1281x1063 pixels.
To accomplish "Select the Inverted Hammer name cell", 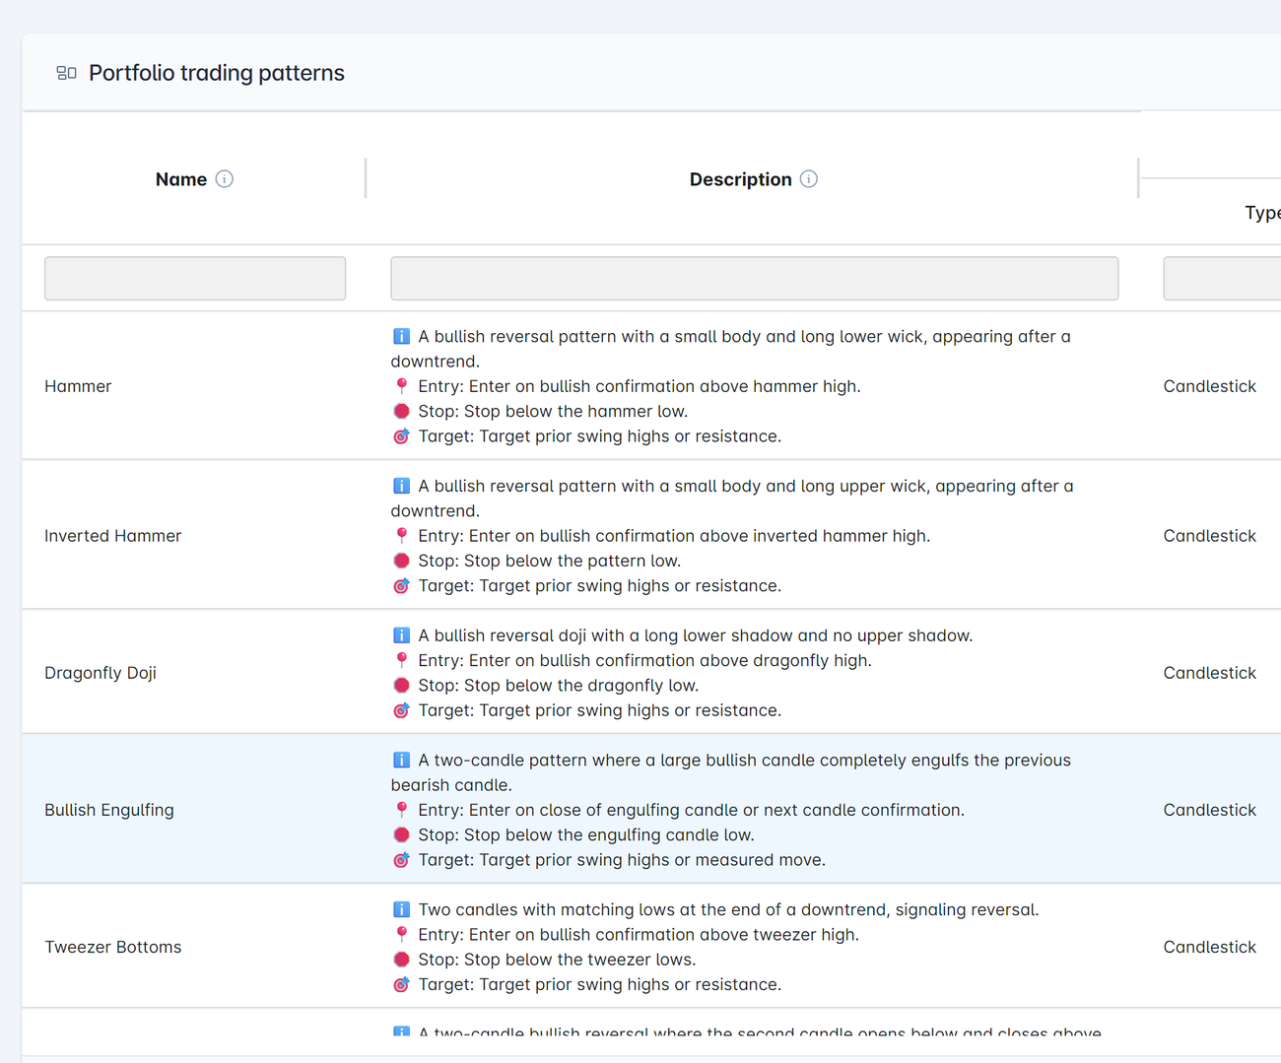I will click(113, 536).
